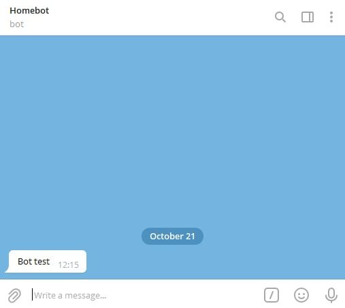Image resolution: width=345 pixels, height=308 pixels.
Task: Jump to date via October 21 label
Action: point(172,236)
